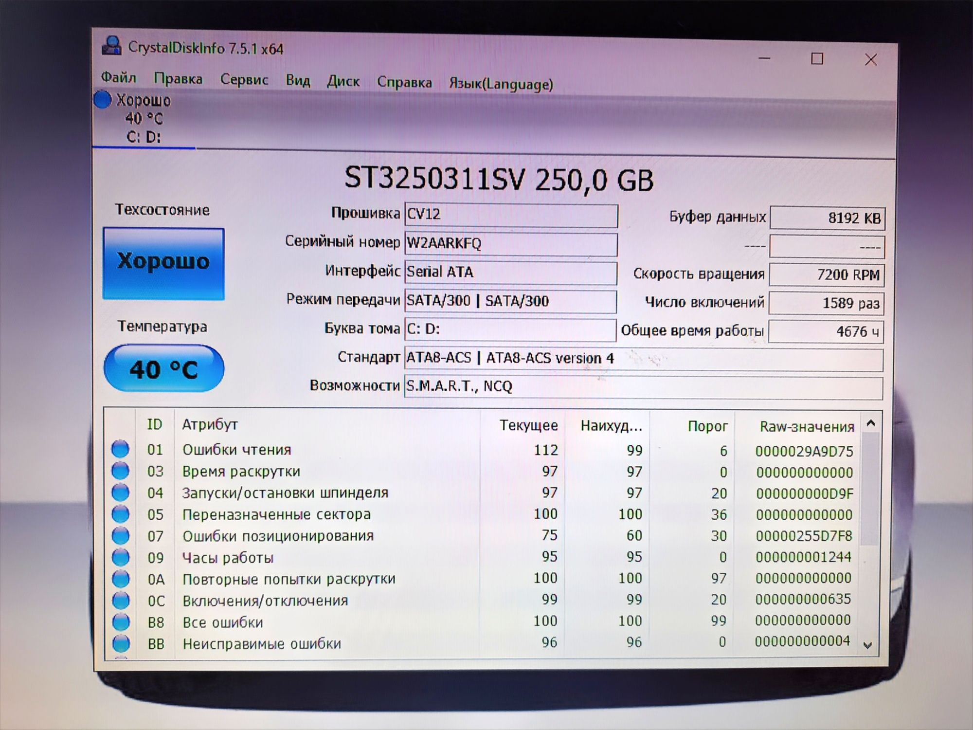Image resolution: width=973 pixels, height=730 pixels.
Task: Click status circle of row 05 Переназначенные сектора
Action: (120, 513)
